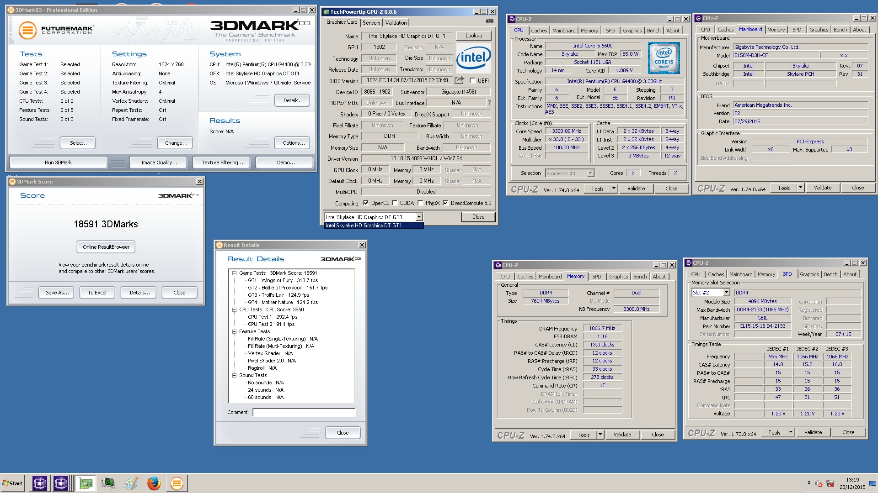The width and height of the screenshot is (878, 493).
Task: Click the Intel Core i5 badge in CPU-Z
Action: tap(664, 58)
